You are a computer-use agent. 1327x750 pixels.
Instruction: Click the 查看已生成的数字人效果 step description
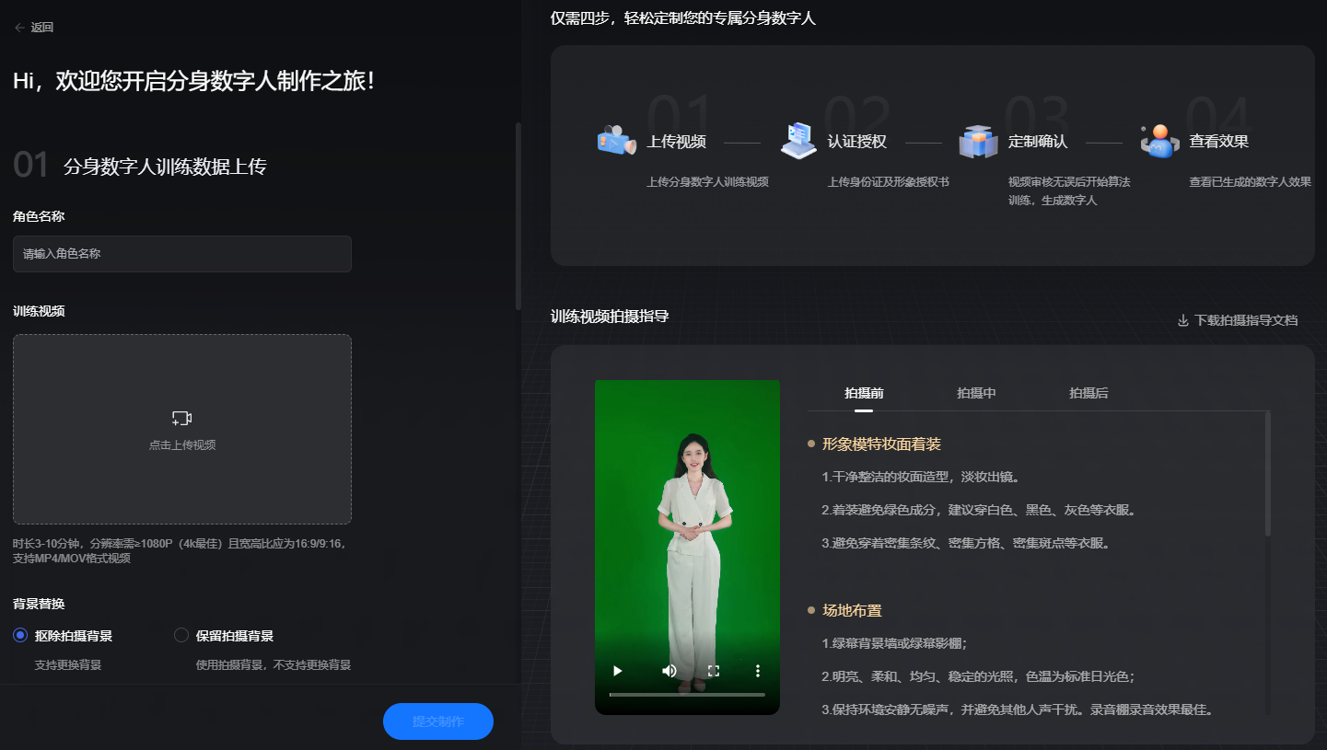[1251, 182]
